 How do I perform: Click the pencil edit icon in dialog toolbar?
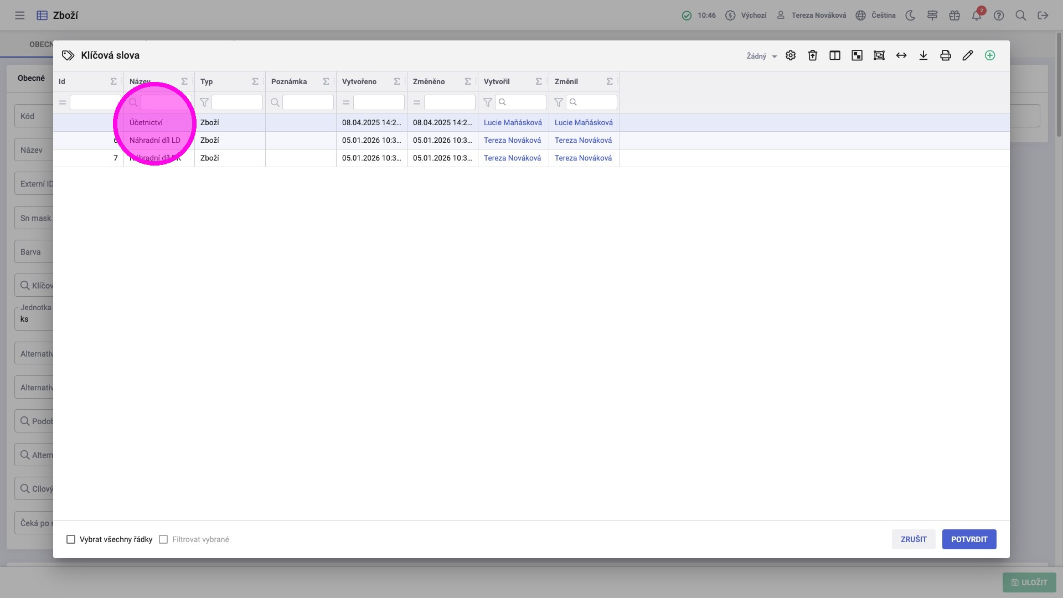968,55
